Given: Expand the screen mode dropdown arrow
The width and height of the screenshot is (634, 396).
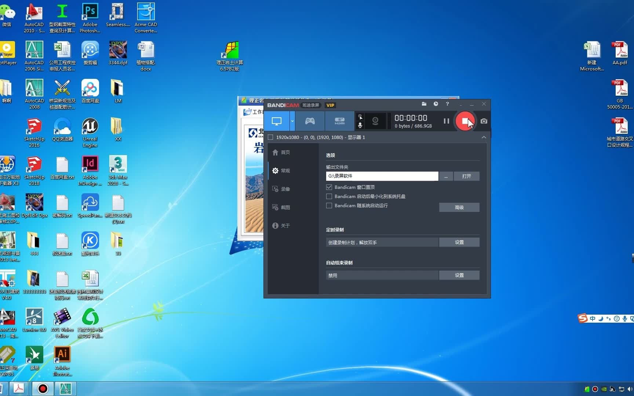Looking at the screenshot, I should [292, 121].
